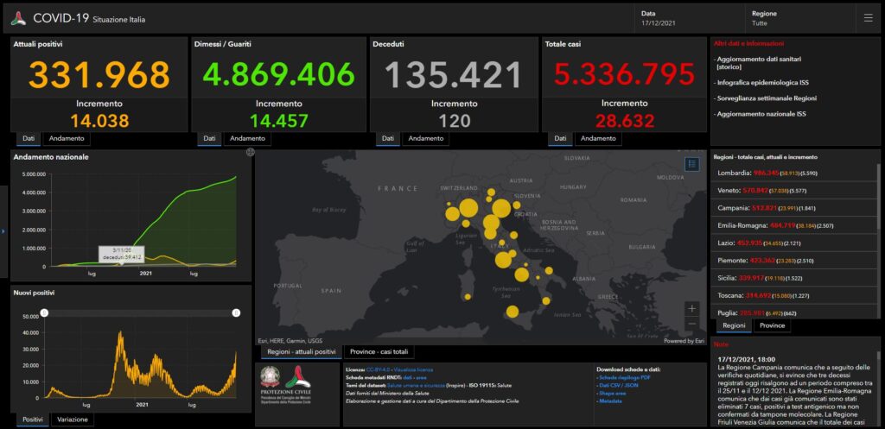The image size is (885, 429).
Task: Click the COVID-19 dashboard logo icon
Action: pyautogui.click(x=19, y=18)
